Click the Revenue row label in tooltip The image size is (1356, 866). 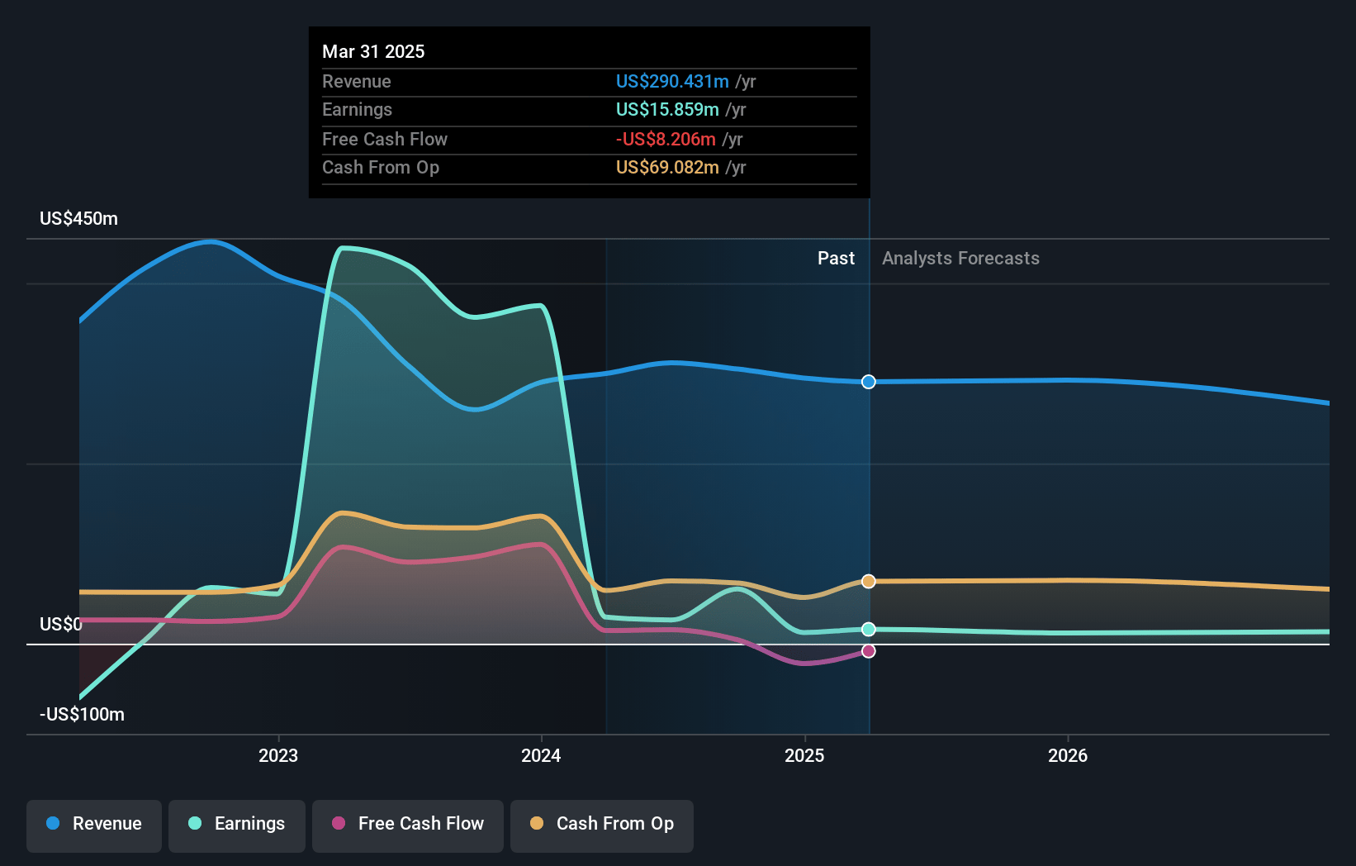(x=357, y=82)
